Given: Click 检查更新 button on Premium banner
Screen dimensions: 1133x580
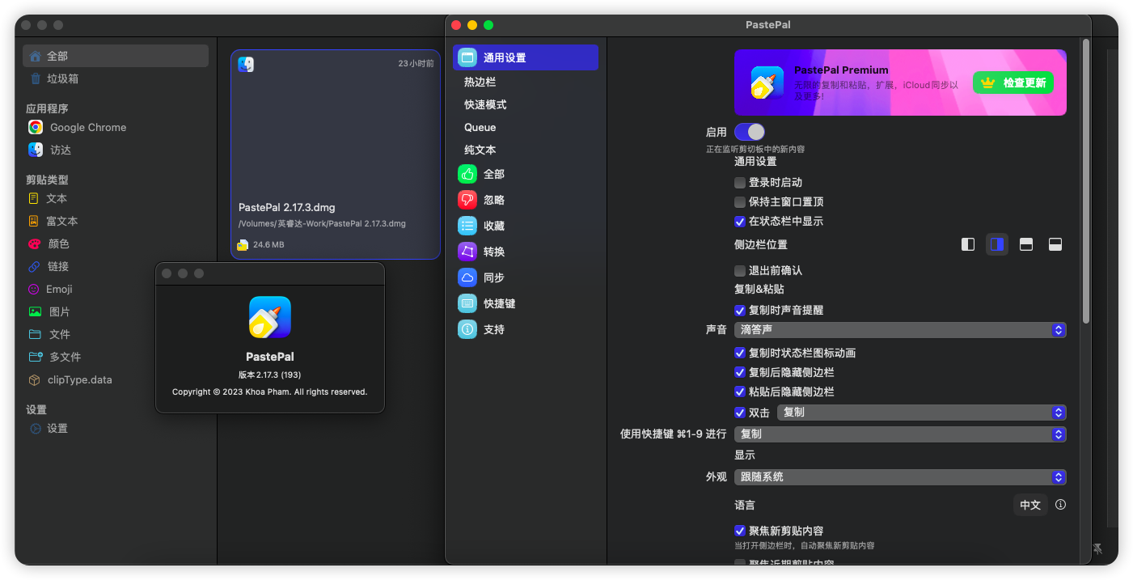Looking at the screenshot, I should [1013, 83].
